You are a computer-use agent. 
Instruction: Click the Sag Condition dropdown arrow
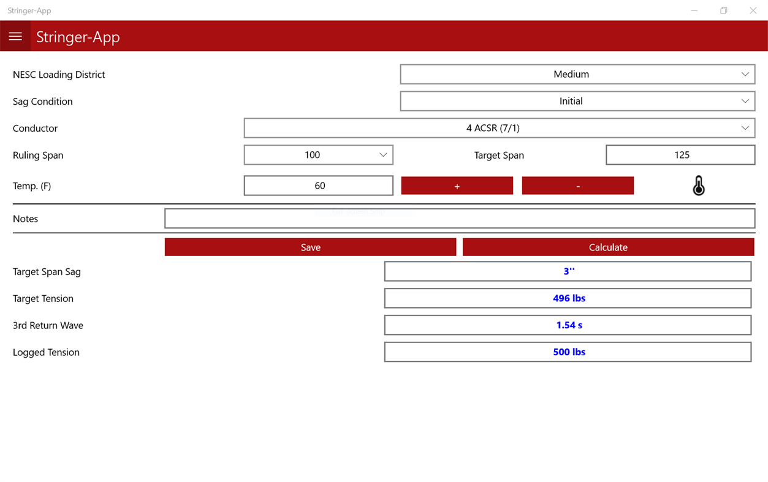point(745,101)
